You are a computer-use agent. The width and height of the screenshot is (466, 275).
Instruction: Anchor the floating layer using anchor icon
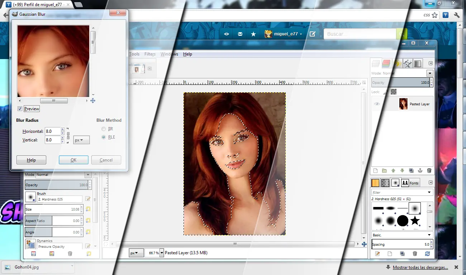(x=420, y=171)
